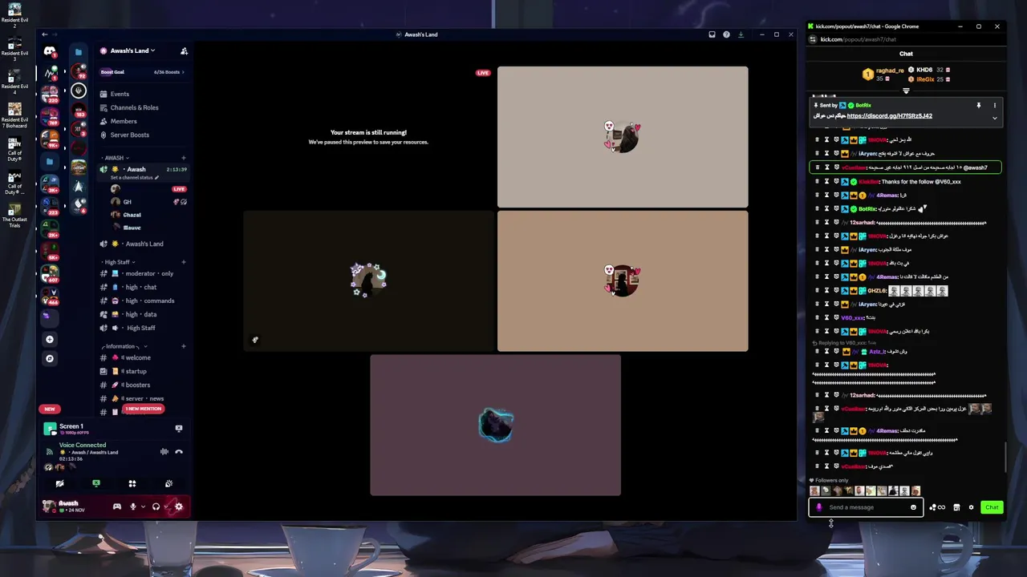Open the high chat channel
The image size is (1027, 577).
[144, 287]
